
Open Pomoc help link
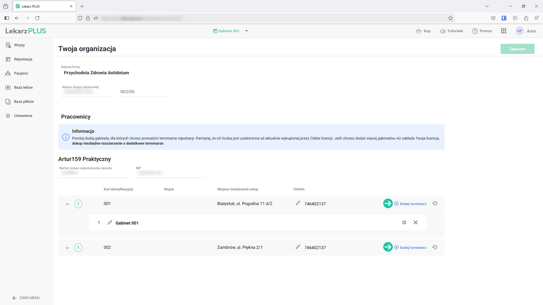(x=482, y=31)
